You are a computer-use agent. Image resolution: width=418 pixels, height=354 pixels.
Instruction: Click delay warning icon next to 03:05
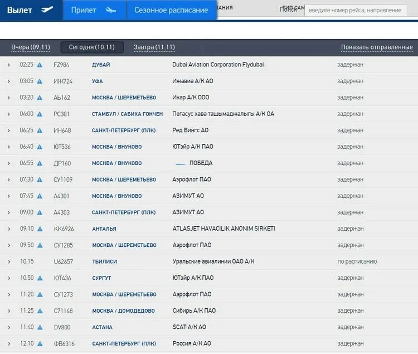[40, 81]
